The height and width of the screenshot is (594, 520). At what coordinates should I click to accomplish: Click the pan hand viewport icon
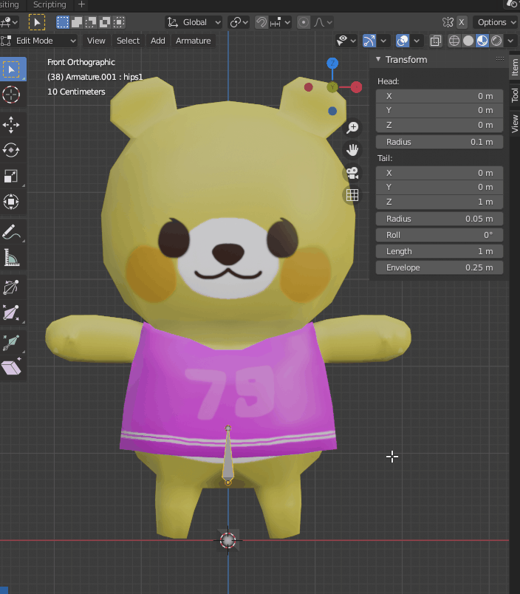[352, 150]
